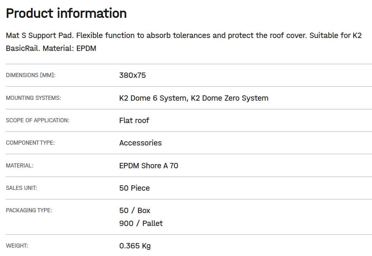Select the SCOPE OF APPLICATION label

(x=38, y=120)
